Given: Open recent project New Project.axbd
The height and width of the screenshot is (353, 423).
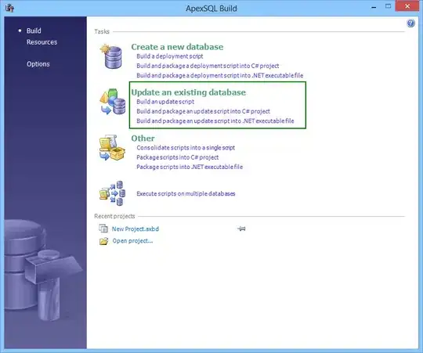Looking at the screenshot, I should tap(136, 229).
